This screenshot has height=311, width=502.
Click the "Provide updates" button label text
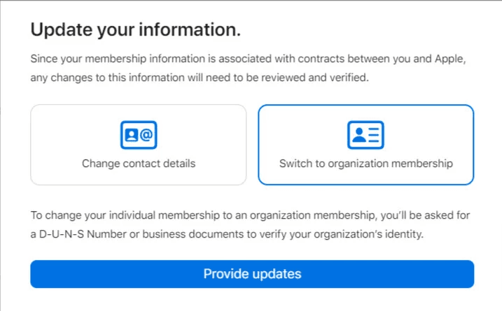(252, 274)
